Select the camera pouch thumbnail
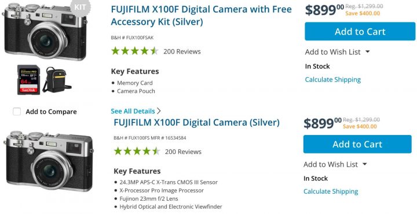Screen dimensions: 417x214 [57, 80]
